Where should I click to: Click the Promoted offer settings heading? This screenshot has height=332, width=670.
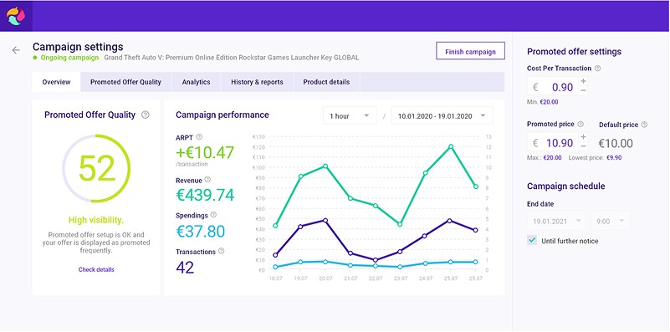click(575, 52)
